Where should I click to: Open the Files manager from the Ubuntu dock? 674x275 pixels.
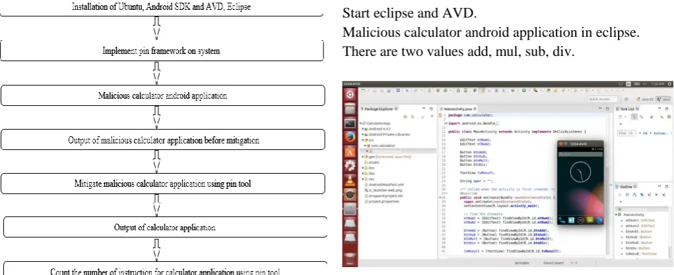tap(350, 110)
